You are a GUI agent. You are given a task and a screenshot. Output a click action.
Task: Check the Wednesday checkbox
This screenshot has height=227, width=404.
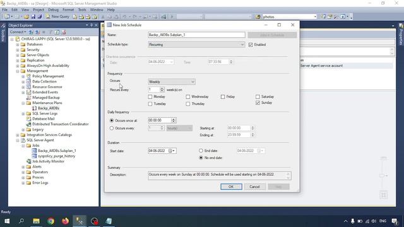[x=188, y=96]
